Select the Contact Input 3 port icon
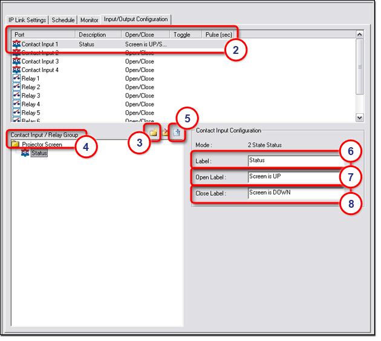Image resolution: width=381 pixels, height=341 pixels. (x=16, y=61)
